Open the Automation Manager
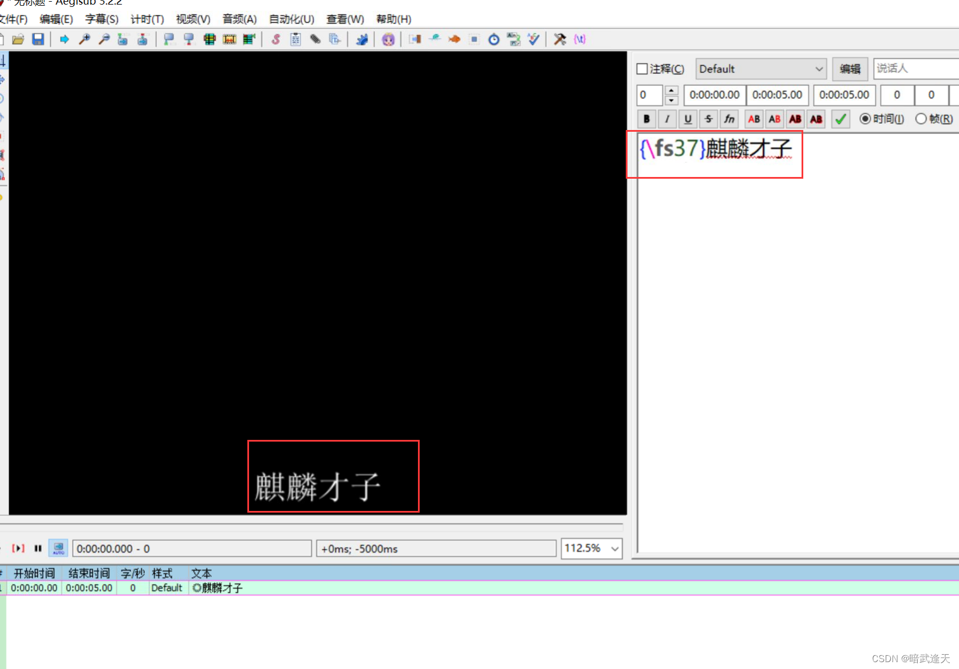 point(362,39)
